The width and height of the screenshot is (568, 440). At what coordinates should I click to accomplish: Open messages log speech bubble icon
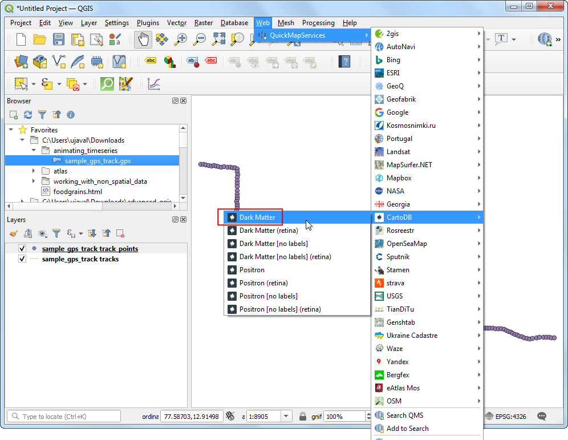coord(542,417)
